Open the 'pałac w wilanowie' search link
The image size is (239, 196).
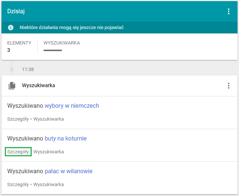click(x=69, y=171)
